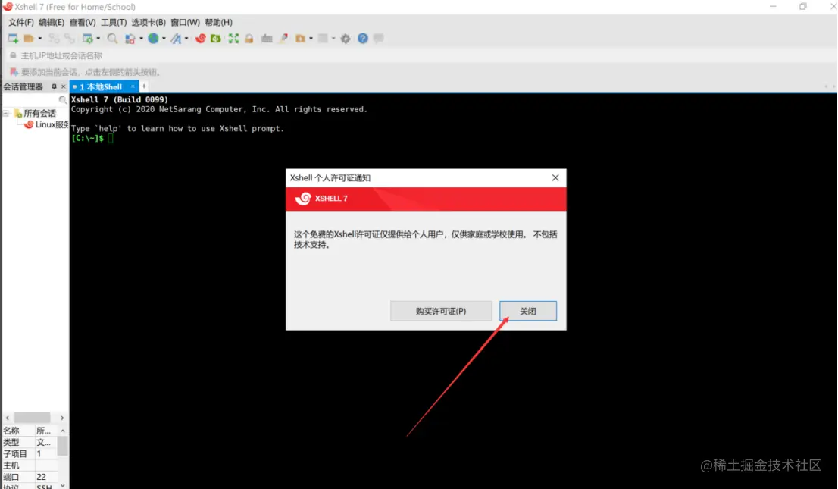Open the 工具(T) menu
The height and width of the screenshot is (489, 838).
point(114,23)
